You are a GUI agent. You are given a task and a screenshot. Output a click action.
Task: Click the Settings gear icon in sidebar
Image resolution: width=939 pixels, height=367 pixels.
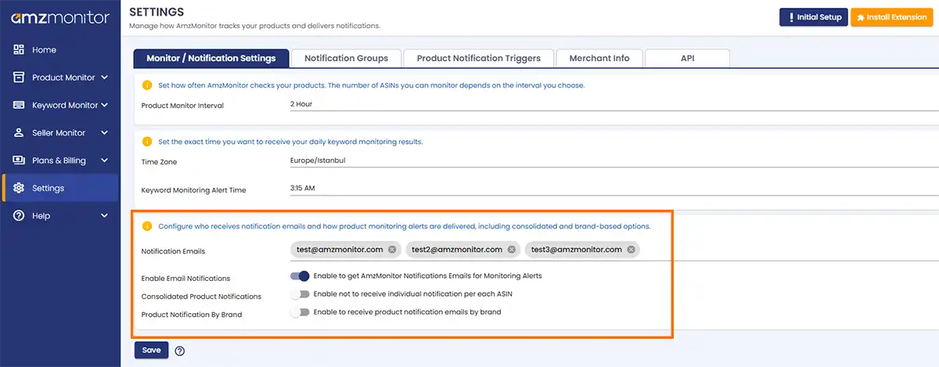coord(19,189)
